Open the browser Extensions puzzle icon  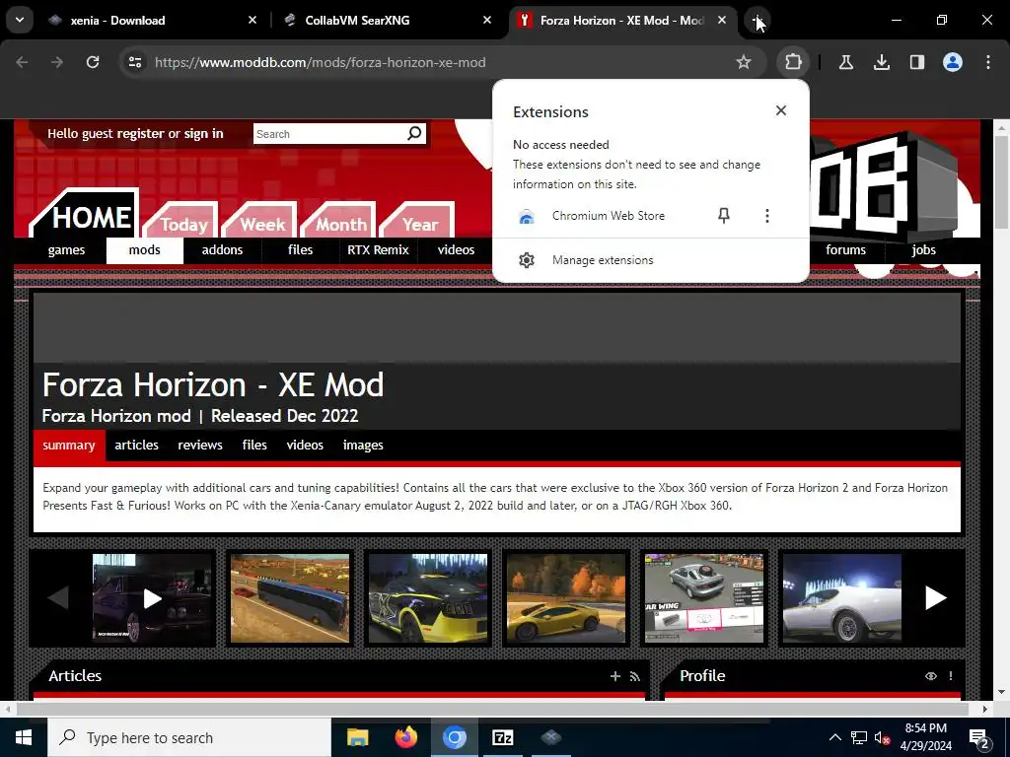[793, 62]
